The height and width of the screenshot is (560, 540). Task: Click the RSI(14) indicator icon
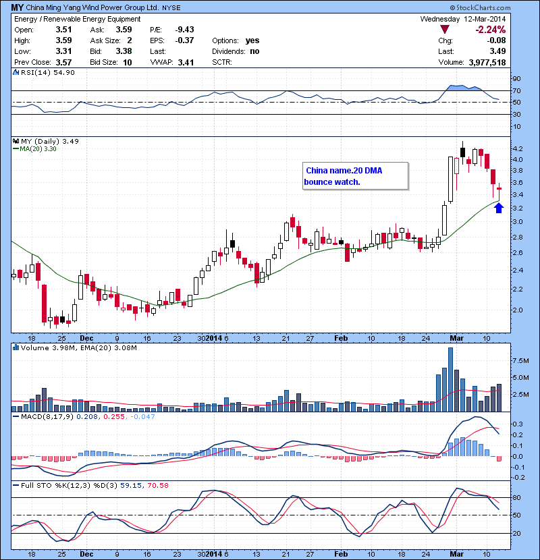click(x=16, y=72)
